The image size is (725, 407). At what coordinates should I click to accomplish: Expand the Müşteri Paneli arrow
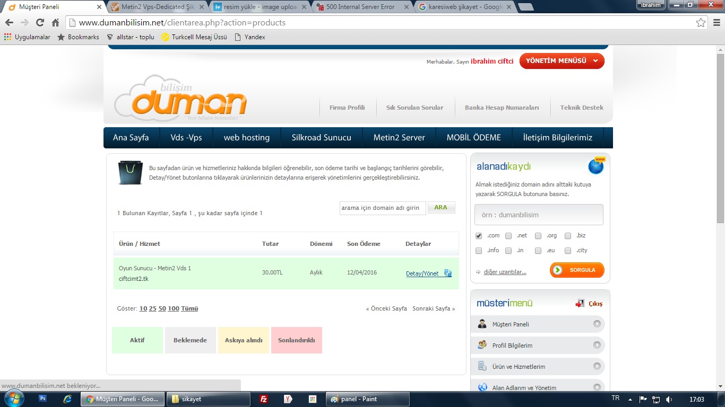[x=597, y=324]
